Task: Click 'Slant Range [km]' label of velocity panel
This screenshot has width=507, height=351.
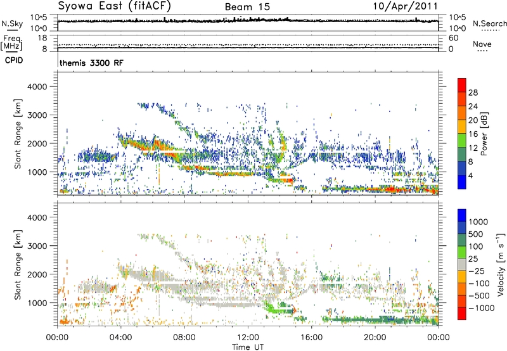Action: [x=18, y=265]
